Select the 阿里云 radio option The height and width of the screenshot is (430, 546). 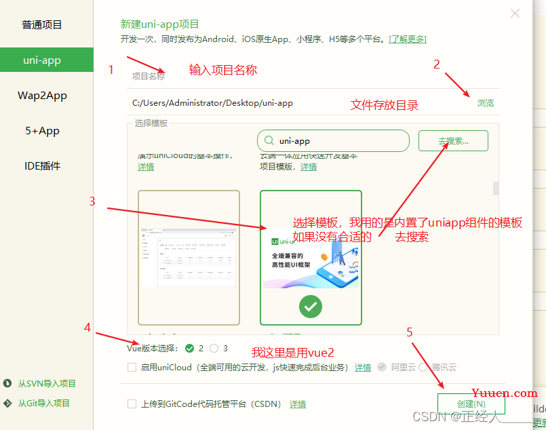coord(382,367)
